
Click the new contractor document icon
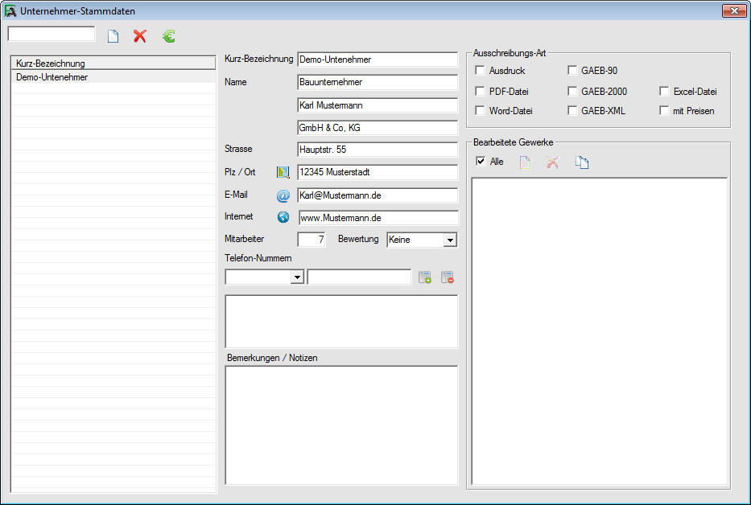pos(113,36)
